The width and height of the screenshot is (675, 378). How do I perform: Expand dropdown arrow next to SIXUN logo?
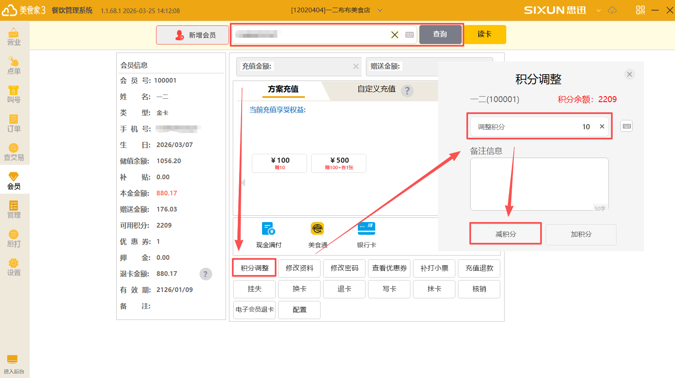pyautogui.click(x=598, y=11)
